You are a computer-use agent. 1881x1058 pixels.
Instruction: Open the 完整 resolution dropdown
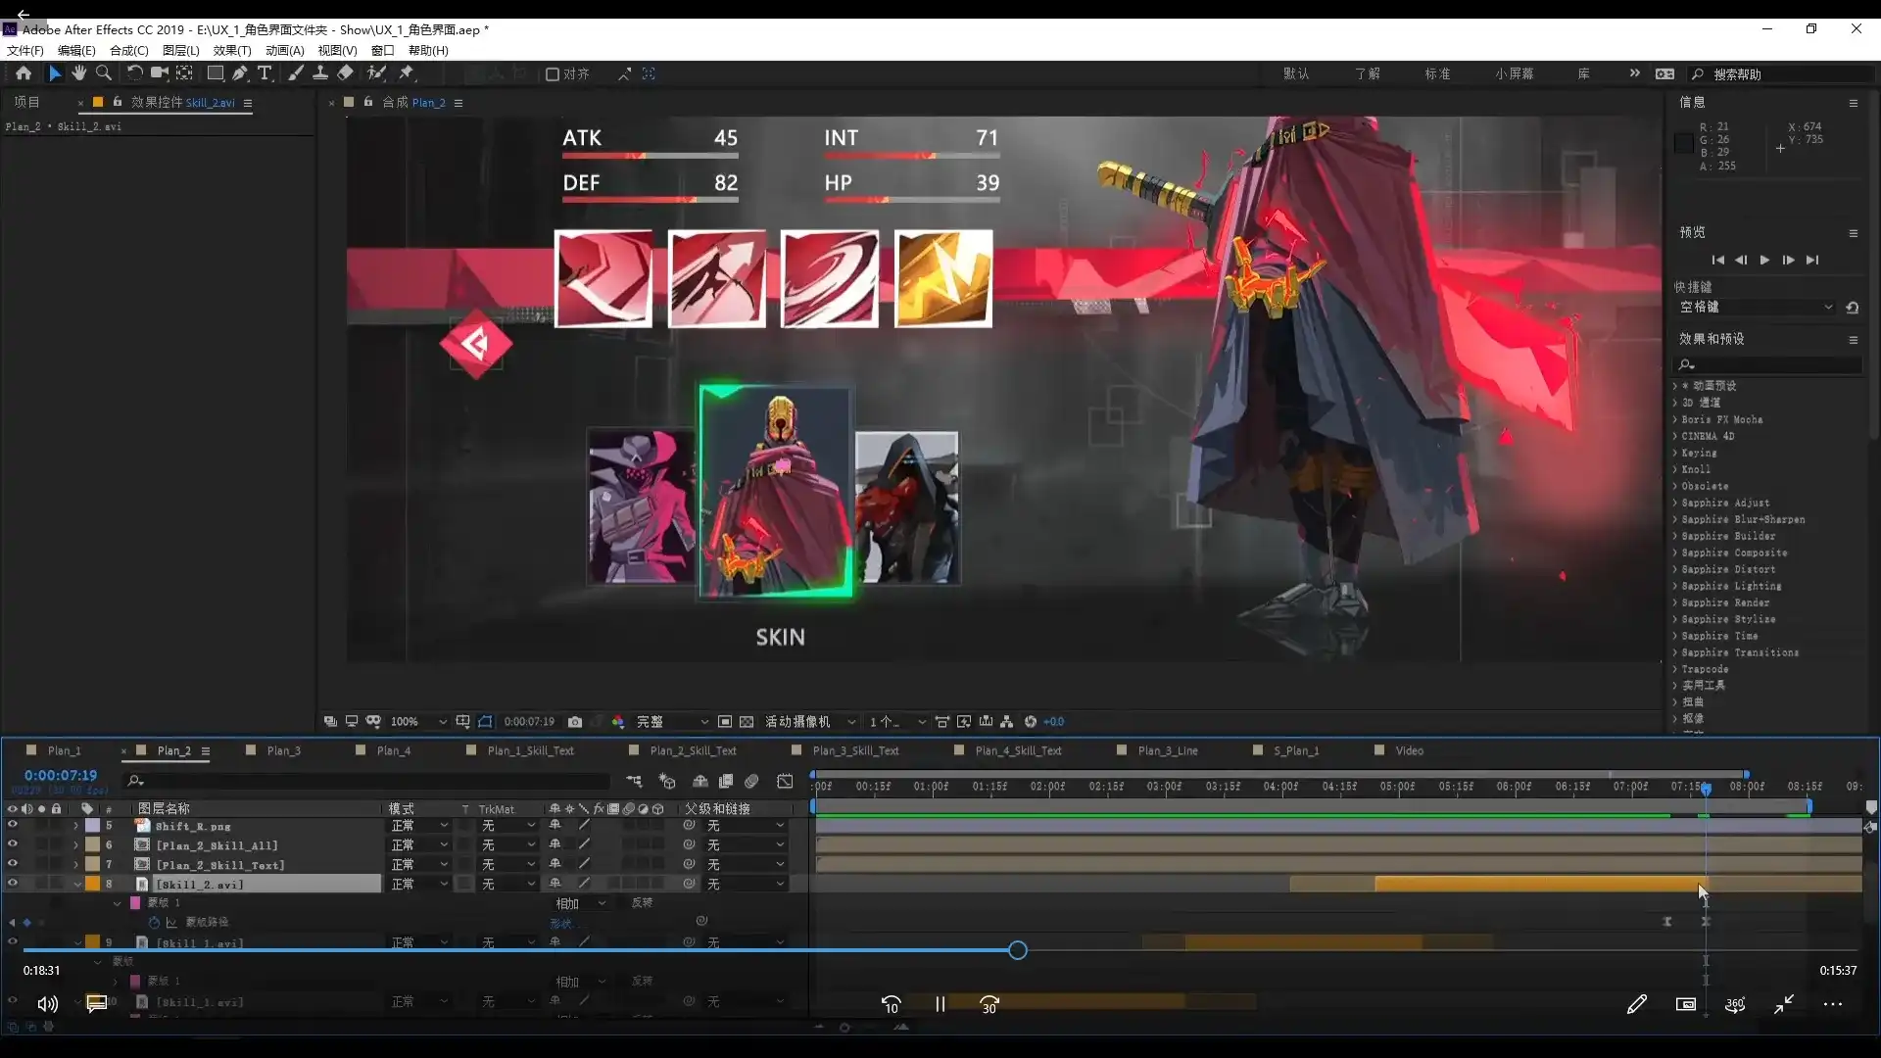[673, 722]
